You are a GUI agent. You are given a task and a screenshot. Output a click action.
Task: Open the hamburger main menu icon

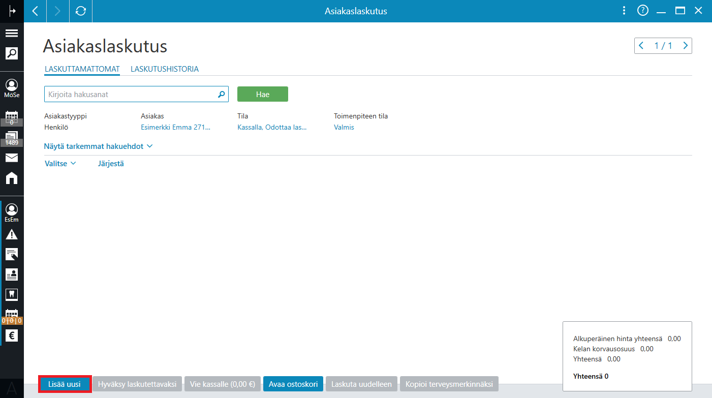(x=12, y=34)
